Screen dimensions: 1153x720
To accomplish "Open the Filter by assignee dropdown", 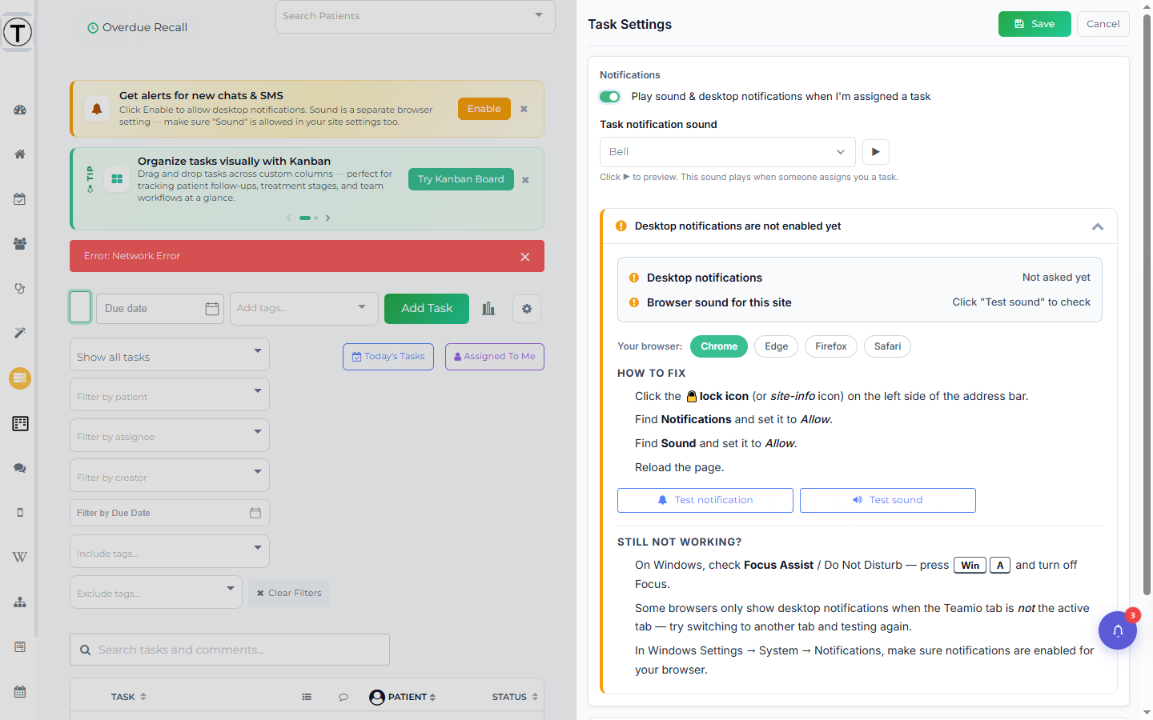I will click(x=170, y=435).
